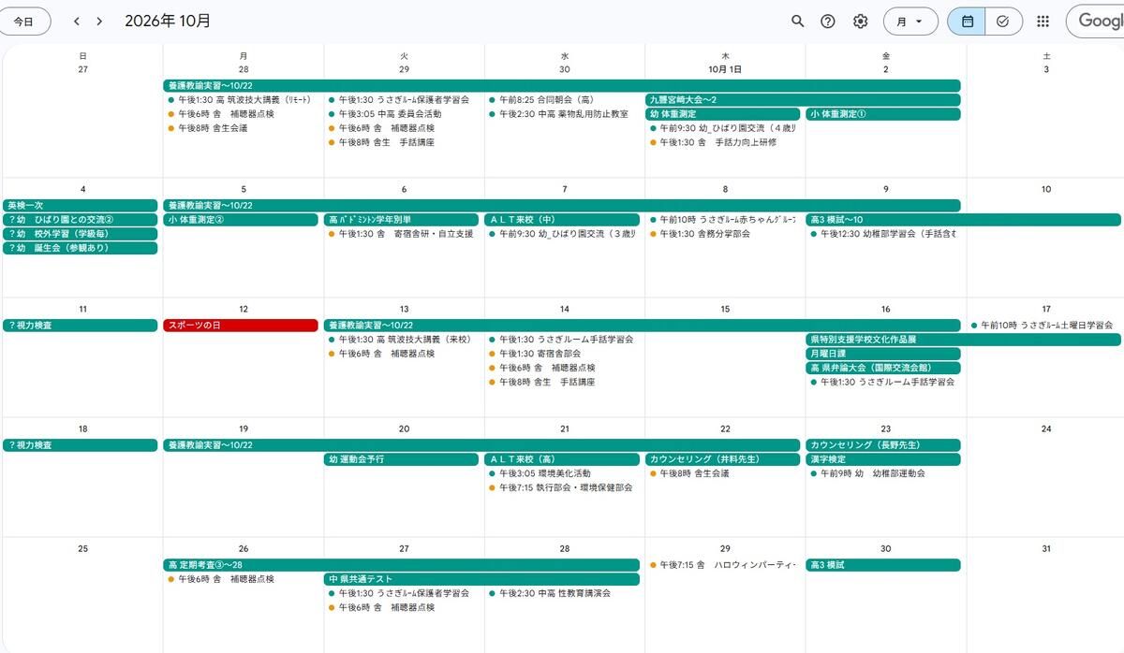Open the settings gear menu

(x=860, y=22)
